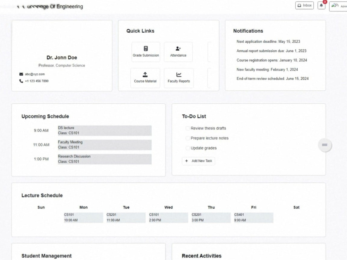Check the Review thesis drafts checkbox
Image resolution: width=347 pixels, height=260 pixels.
(188, 128)
